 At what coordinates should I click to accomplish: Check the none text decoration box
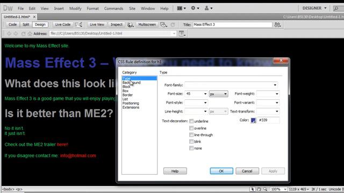pyautogui.click(x=191, y=148)
